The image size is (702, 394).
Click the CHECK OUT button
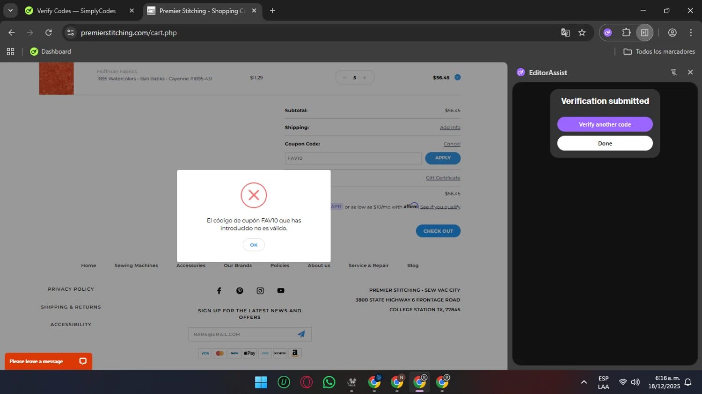click(x=438, y=231)
